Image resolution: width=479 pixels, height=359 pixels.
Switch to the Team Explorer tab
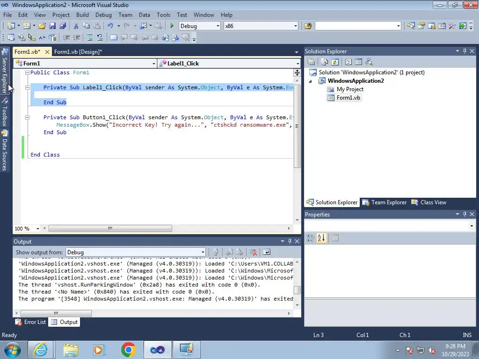tap(385, 202)
